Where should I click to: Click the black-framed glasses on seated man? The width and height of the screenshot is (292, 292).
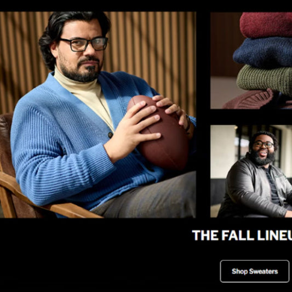84,44
